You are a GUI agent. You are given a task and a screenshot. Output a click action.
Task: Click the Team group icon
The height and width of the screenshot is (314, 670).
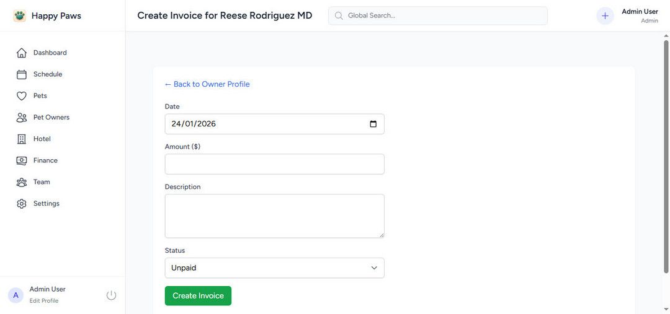[x=22, y=182]
